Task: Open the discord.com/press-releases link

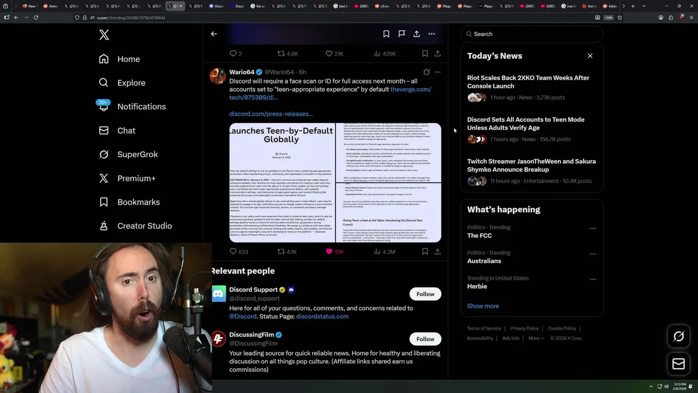Action: click(271, 114)
